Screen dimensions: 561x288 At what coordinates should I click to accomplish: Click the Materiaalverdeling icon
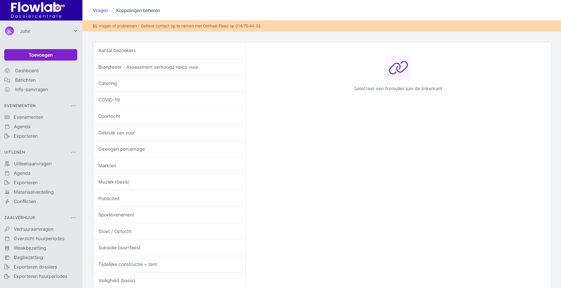[x=7, y=192]
